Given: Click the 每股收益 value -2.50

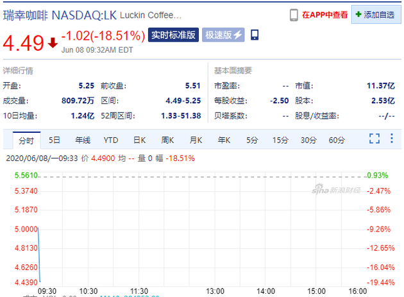Looking at the screenshot, I should point(280,101).
